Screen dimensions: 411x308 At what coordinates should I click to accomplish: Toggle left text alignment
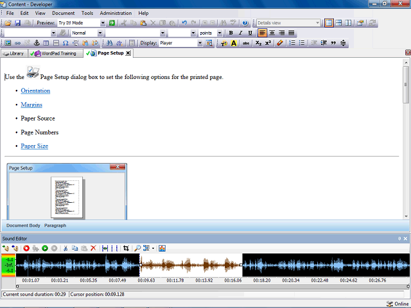[x=263, y=33]
